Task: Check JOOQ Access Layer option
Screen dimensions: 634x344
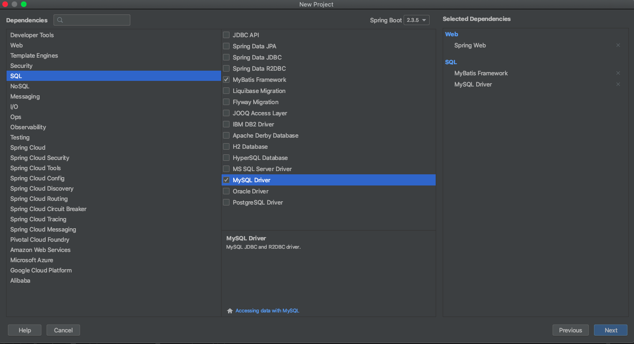Action: pos(226,113)
